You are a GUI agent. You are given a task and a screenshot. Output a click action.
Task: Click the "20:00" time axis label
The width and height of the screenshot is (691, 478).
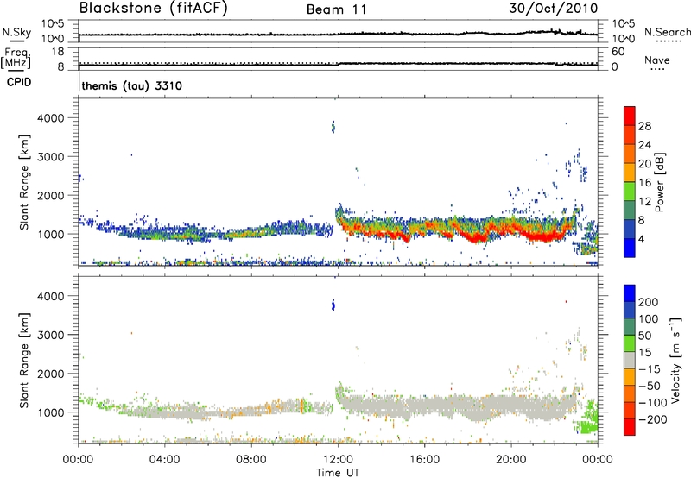[x=511, y=460]
